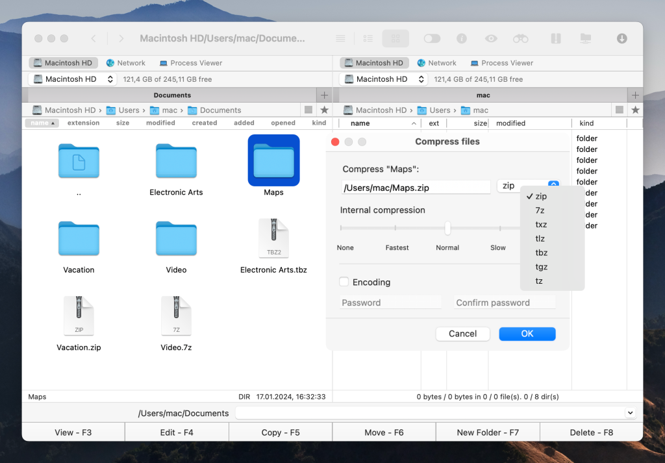Toggle the favorites star in the left panel

coord(324,110)
